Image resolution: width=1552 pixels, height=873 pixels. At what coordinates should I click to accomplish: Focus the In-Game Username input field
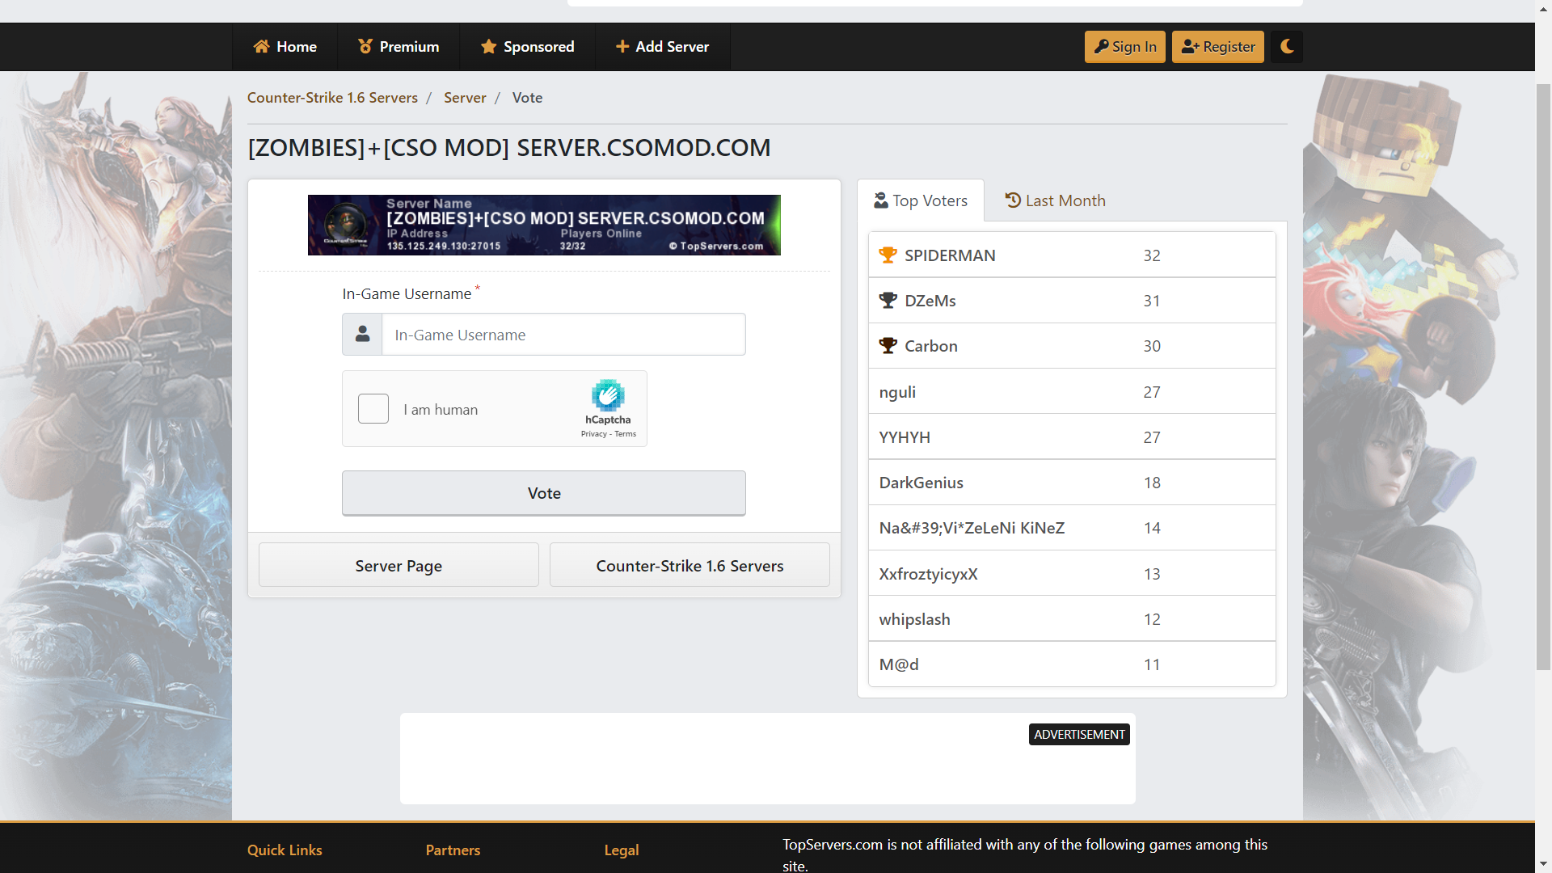pyautogui.click(x=563, y=335)
